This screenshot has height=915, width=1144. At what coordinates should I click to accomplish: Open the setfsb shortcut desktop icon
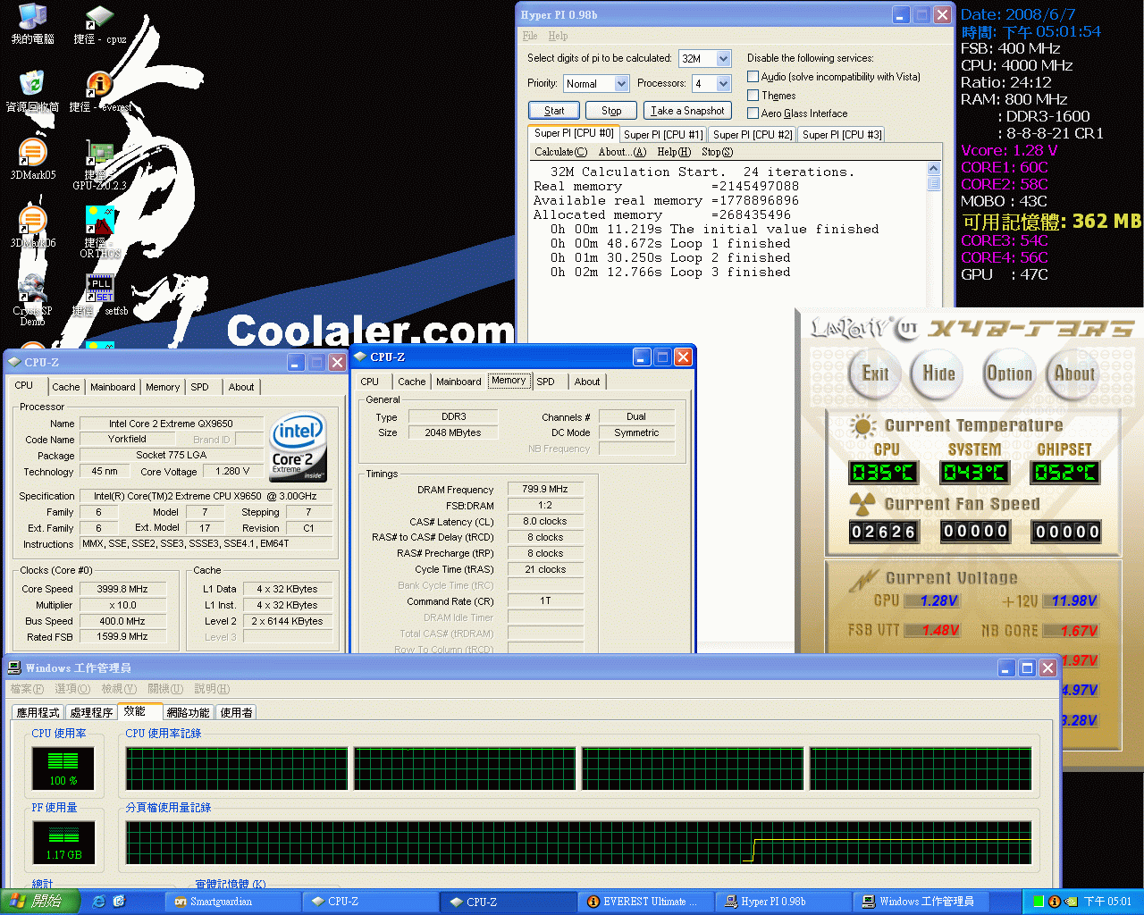99,295
